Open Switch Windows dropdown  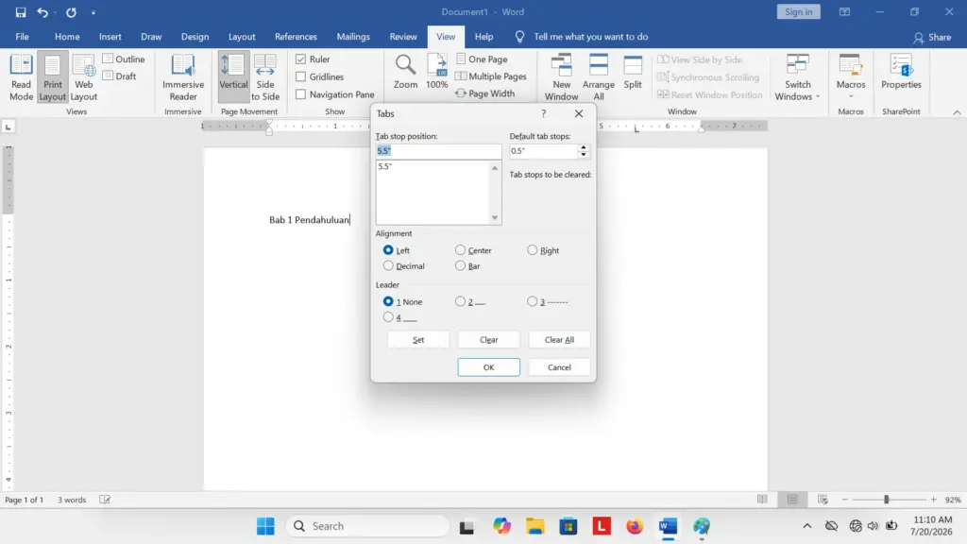pyautogui.click(x=797, y=77)
